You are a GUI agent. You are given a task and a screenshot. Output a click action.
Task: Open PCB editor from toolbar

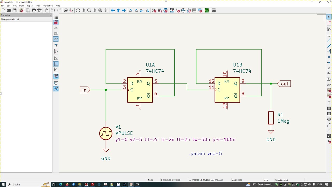207,10
